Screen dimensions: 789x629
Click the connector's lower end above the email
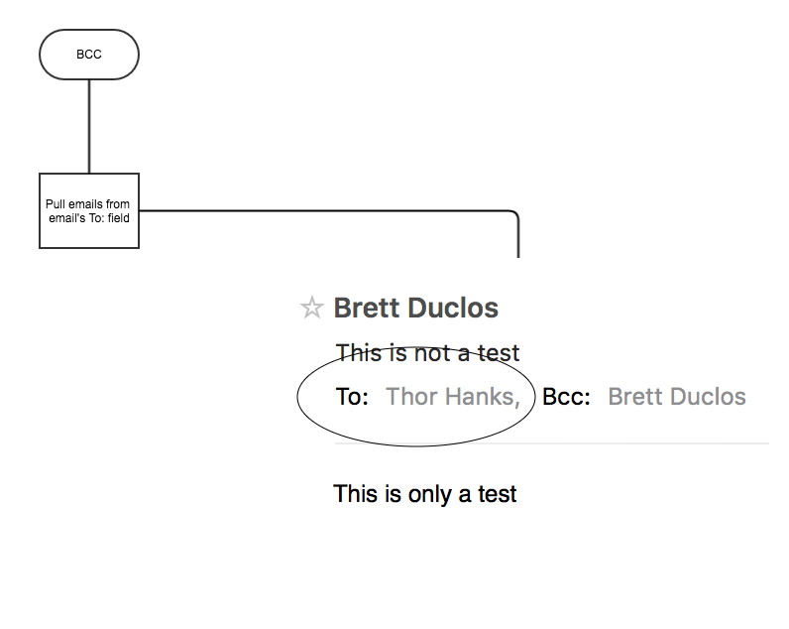point(517,253)
